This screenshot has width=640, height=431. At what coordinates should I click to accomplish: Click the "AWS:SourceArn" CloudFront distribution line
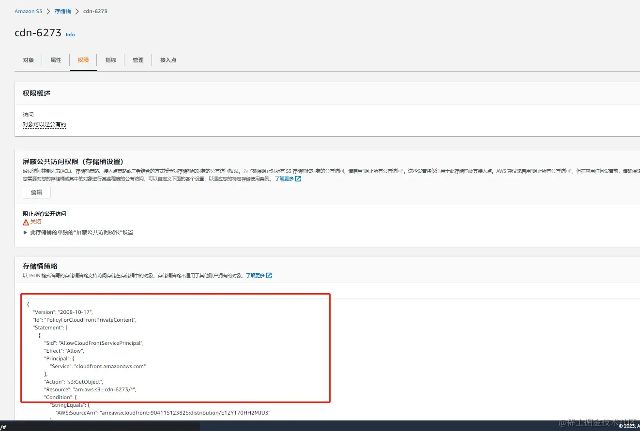pos(163,413)
